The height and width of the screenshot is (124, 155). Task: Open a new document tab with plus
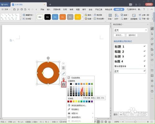pos(50,5)
